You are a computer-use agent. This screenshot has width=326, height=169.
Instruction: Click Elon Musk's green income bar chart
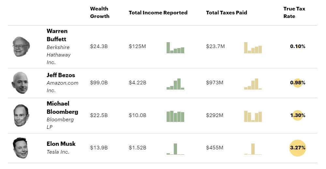tap(175, 149)
